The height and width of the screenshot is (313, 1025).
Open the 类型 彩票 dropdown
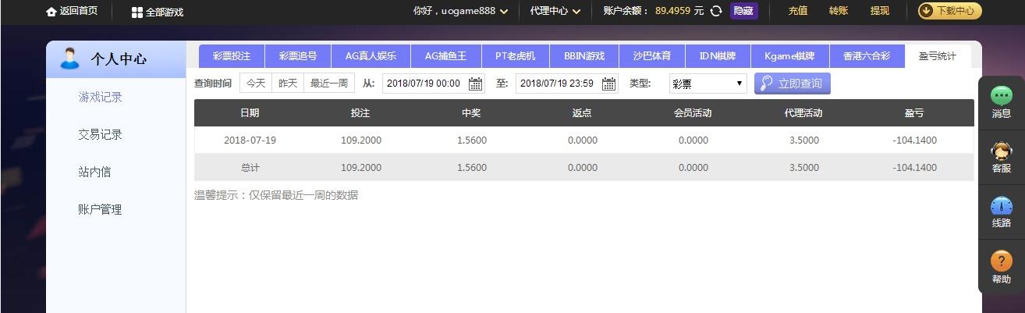pos(708,84)
